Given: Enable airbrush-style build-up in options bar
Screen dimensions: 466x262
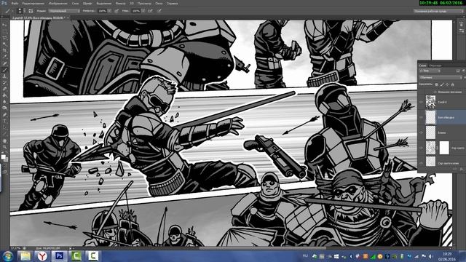Looking at the screenshot, I should [151, 11].
